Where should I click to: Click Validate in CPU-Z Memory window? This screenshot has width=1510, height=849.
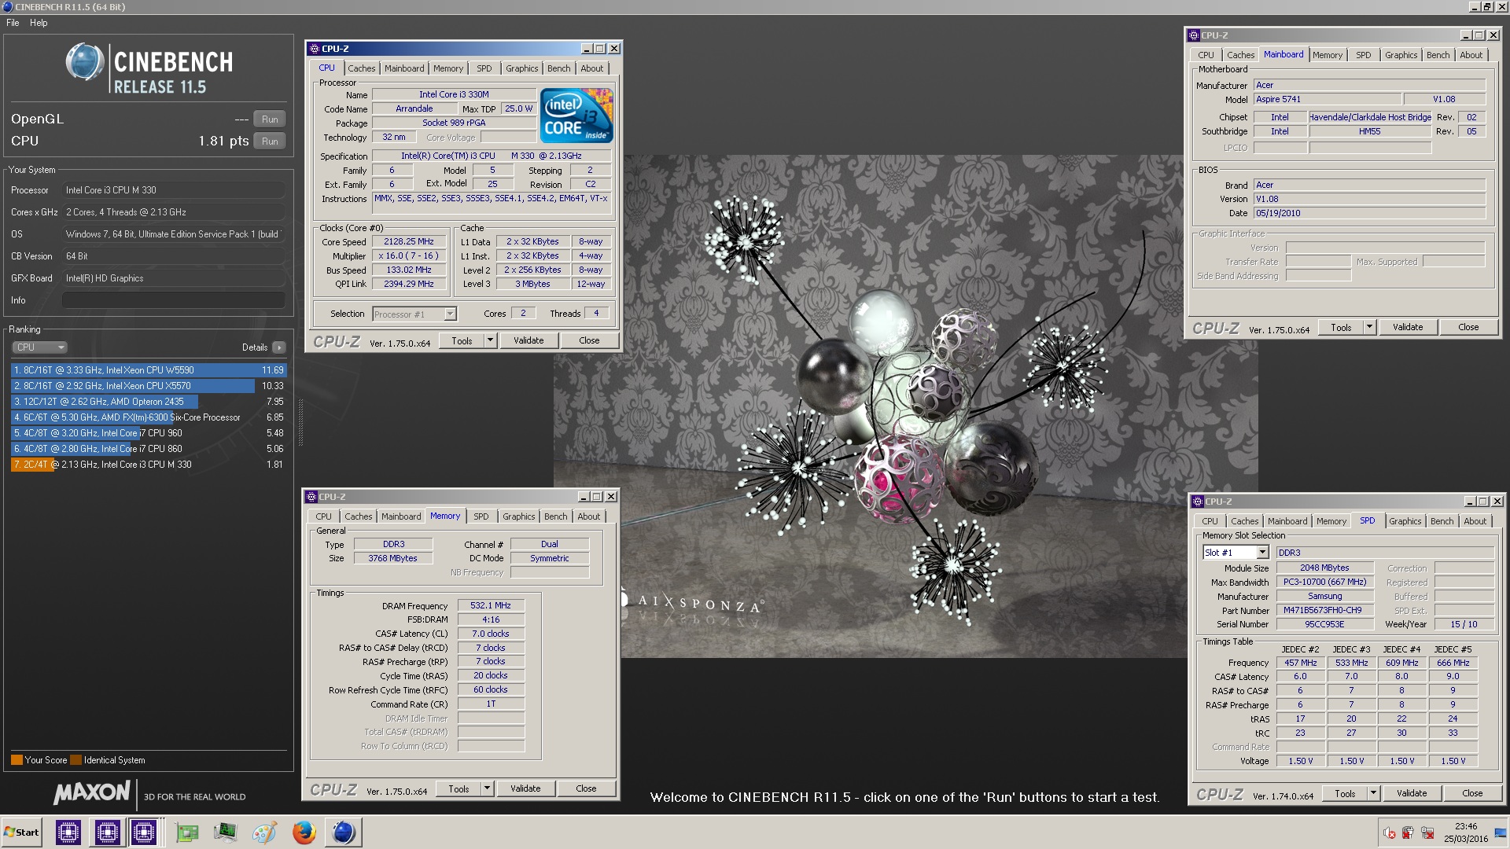click(525, 788)
